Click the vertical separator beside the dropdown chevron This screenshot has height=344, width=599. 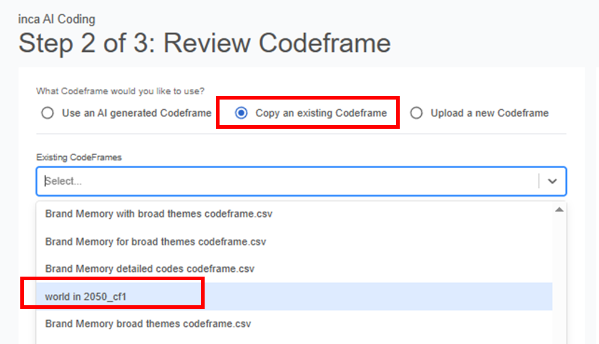point(539,181)
